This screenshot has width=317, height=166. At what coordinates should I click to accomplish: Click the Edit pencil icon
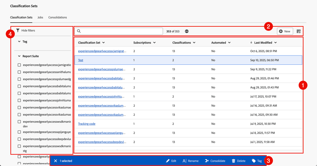pos(168,161)
